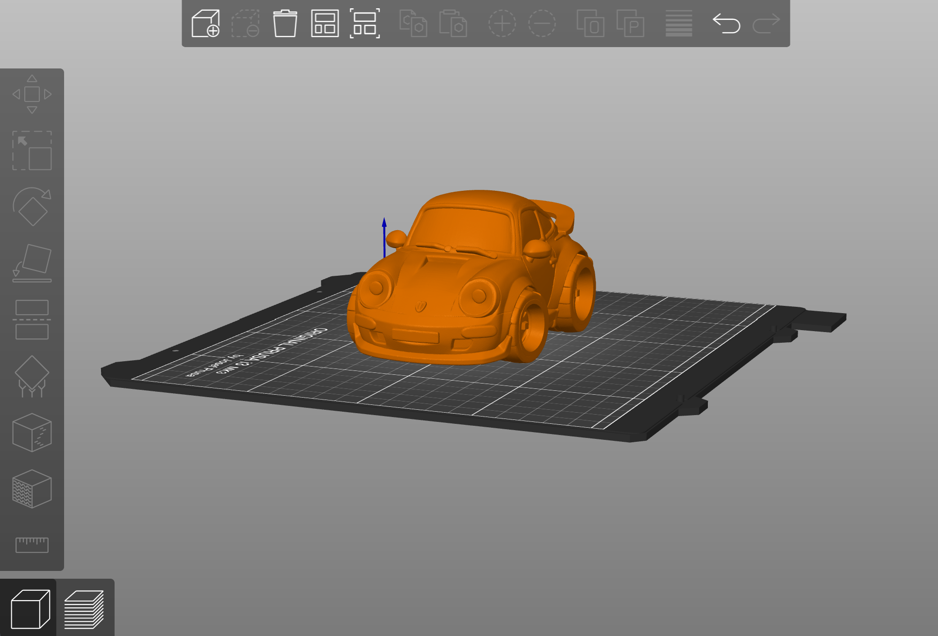Screen dimensions: 938x636
Task: Click the Delete all trash icon
Action: (x=285, y=23)
